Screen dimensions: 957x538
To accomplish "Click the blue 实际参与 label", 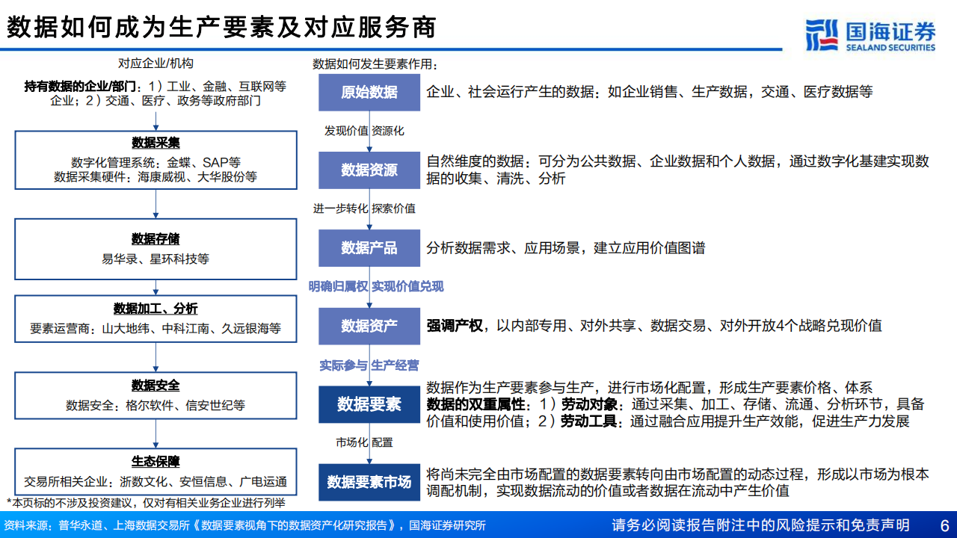I will click(344, 365).
